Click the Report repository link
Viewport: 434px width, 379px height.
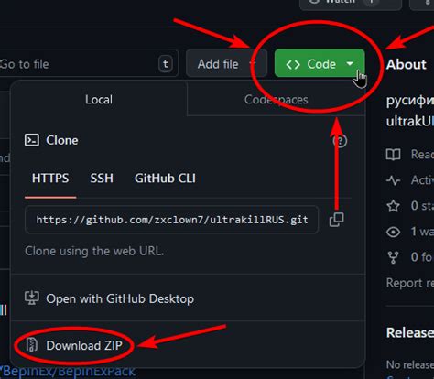click(410, 283)
